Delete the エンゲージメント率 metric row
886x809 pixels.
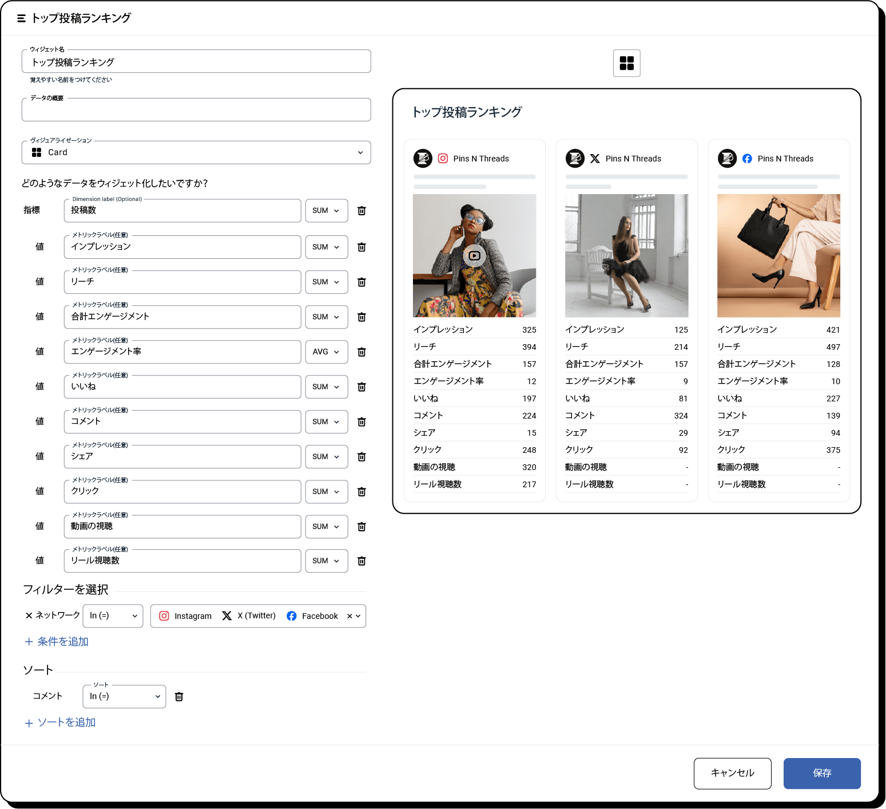pos(361,352)
